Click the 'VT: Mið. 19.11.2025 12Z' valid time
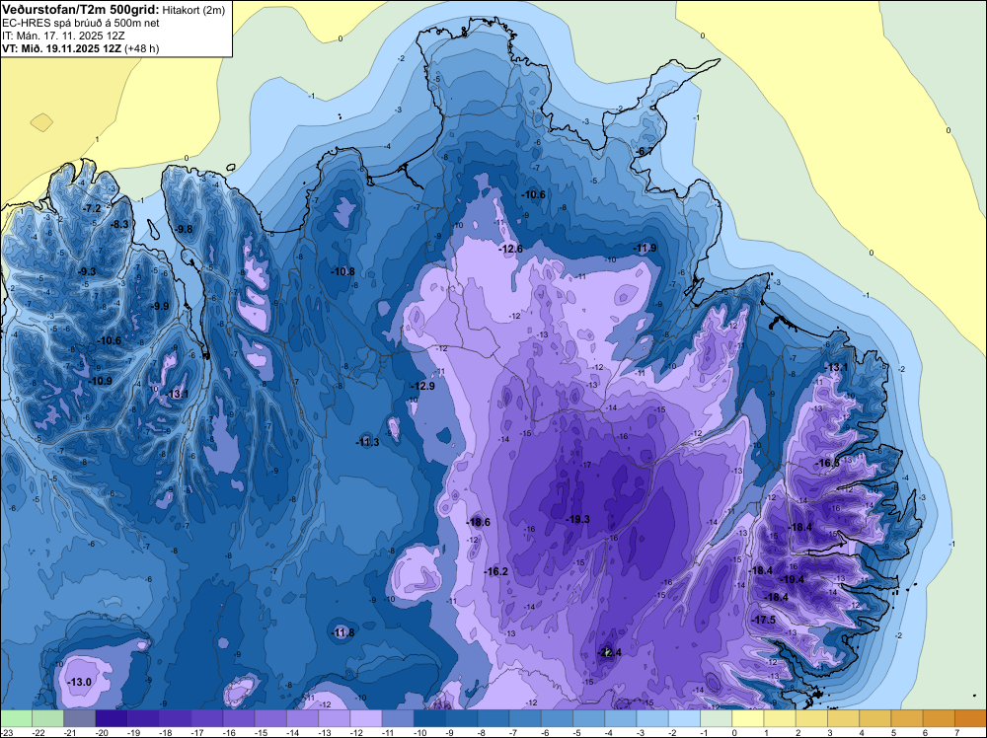Image resolution: width=987 pixels, height=738 pixels. 62,48
